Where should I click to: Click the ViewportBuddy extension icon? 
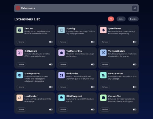[103, 53]
